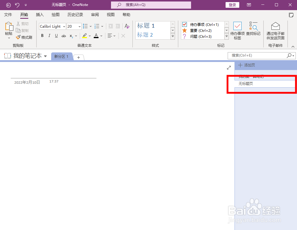Open font color picker arrow

[101, 36]
